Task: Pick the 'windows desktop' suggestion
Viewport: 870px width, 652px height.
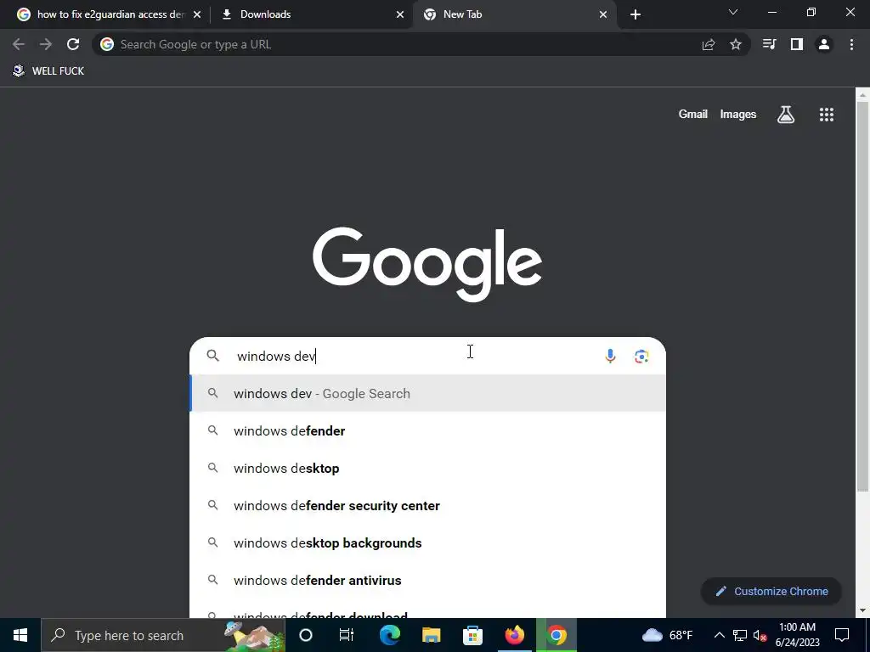Action: 428,468
